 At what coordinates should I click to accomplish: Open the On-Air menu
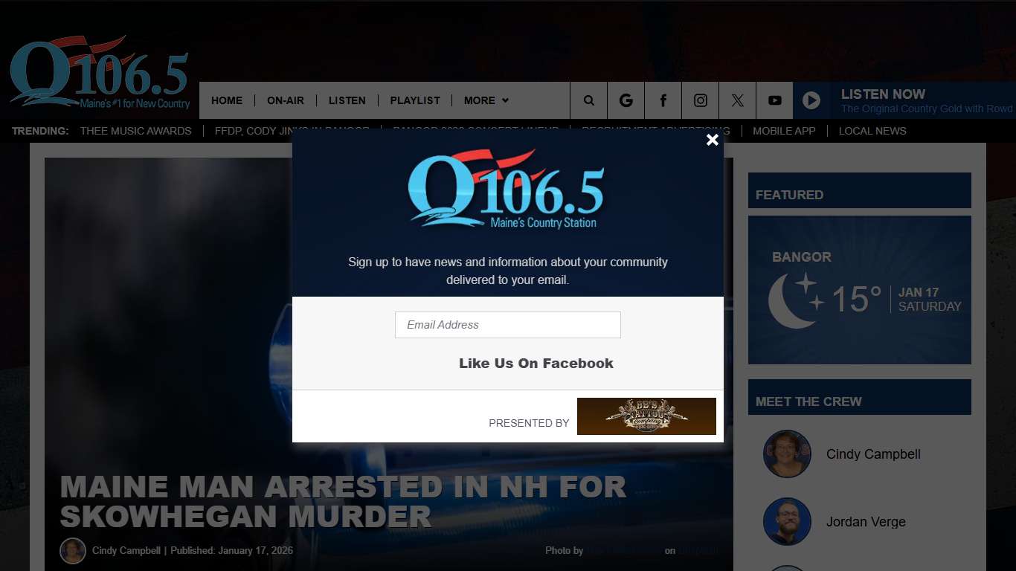(x=286, y=100)
